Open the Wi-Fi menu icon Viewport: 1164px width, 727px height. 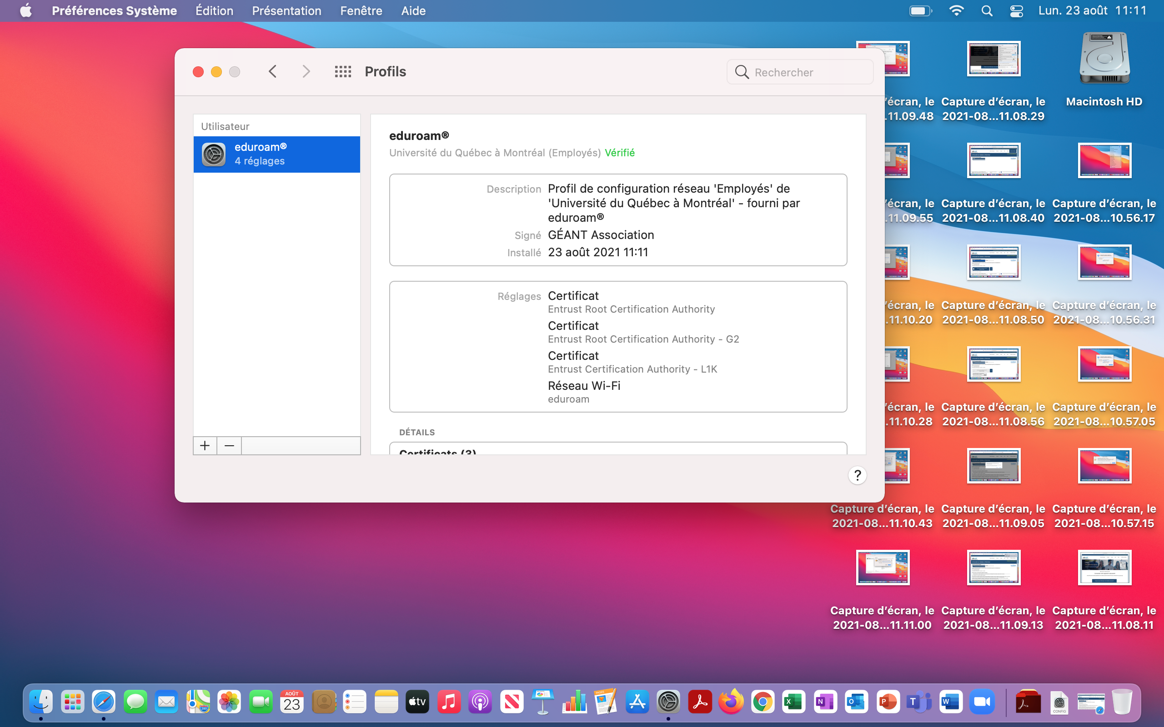956,10
